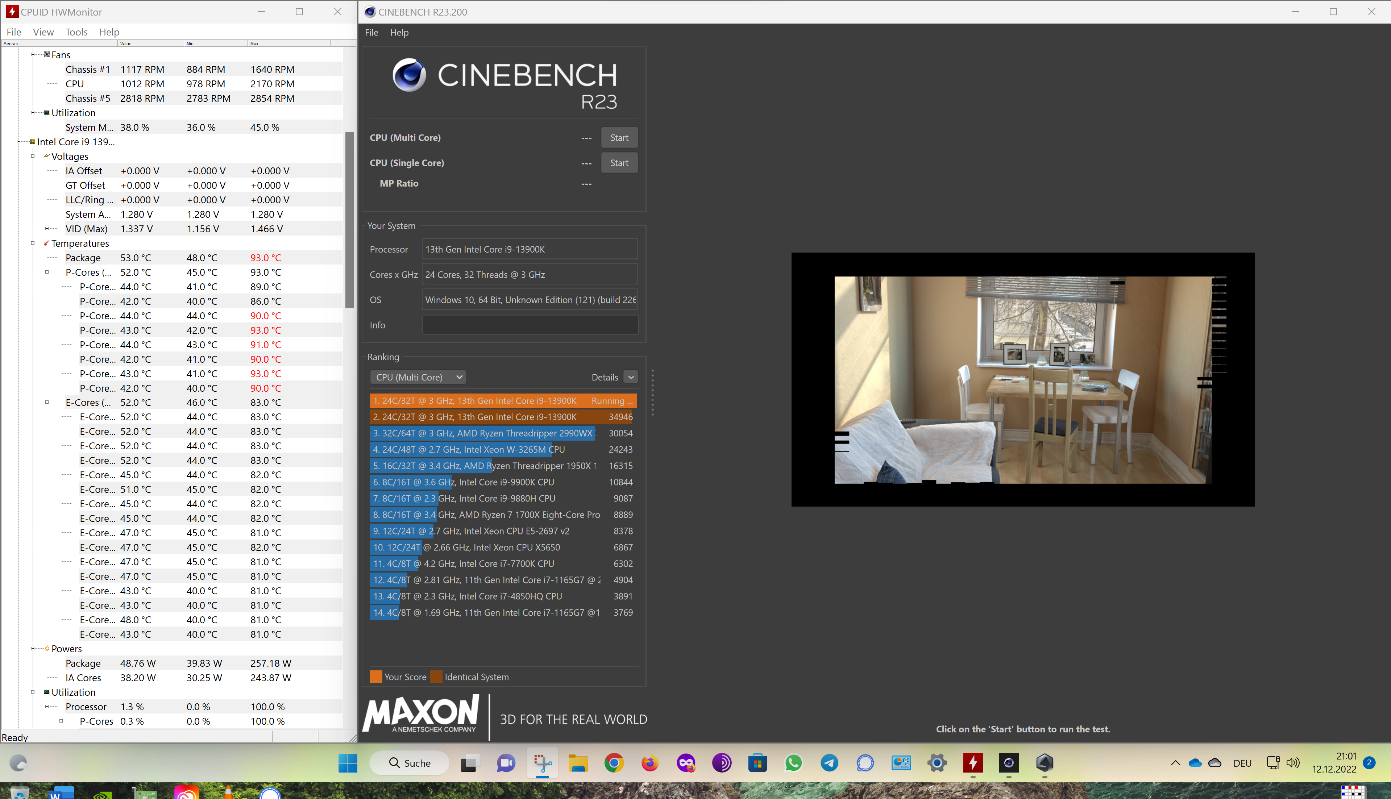Click the HWMonitor vertical scrollbar thumb
The height and width of the screenshot is (799, 1391).
(x=349, y=220)
